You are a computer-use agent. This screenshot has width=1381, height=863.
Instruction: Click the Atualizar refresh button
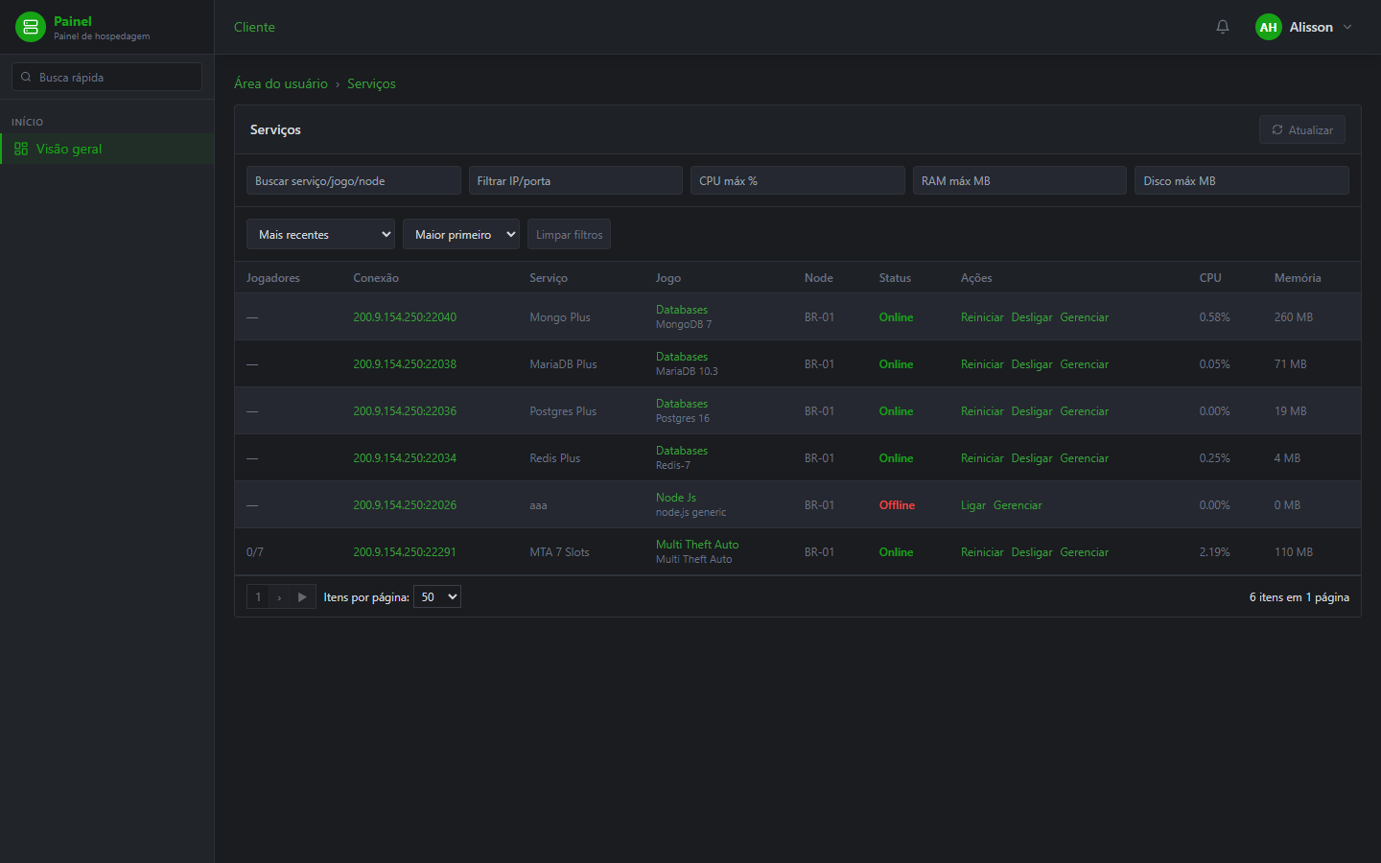click(1302, 129)
